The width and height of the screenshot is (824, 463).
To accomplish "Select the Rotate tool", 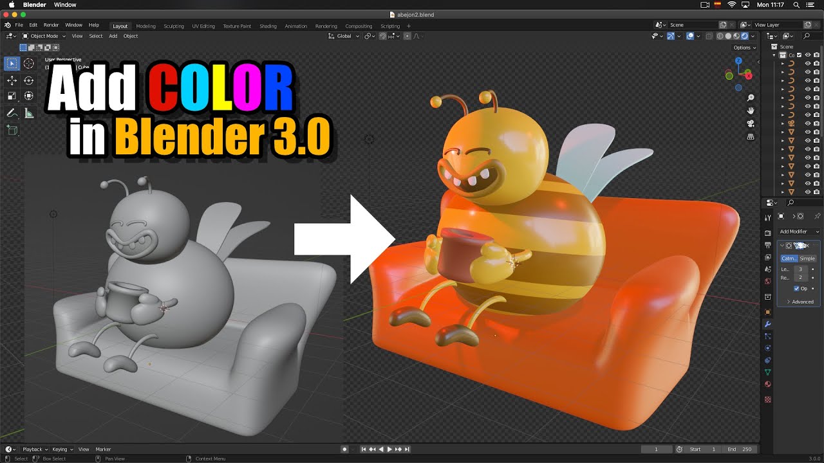I will coord(29,80).
